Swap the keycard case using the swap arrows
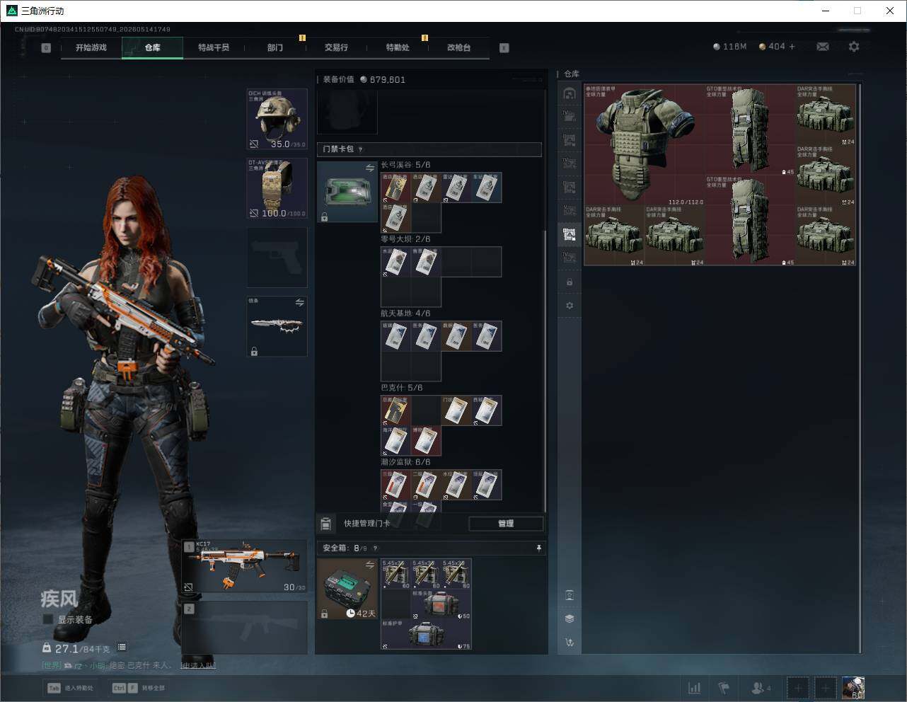907x702 pixels. (x=370, y=168)
